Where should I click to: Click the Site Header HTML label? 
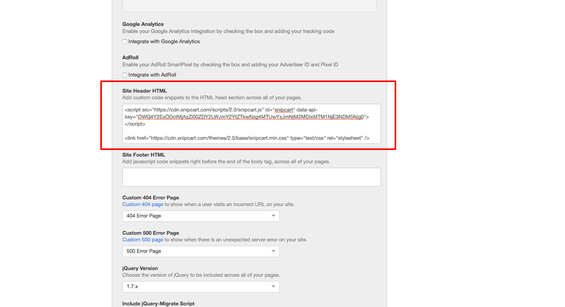(x=144, y=91)
